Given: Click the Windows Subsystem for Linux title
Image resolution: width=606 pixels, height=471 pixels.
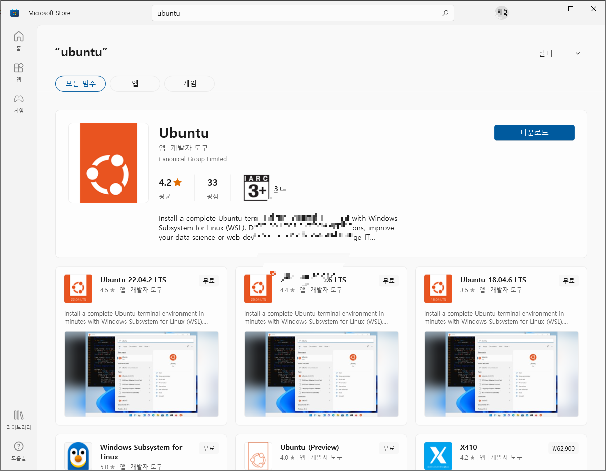Looking at the screenshot, I should pyautogui.click(x=141, y=452).
